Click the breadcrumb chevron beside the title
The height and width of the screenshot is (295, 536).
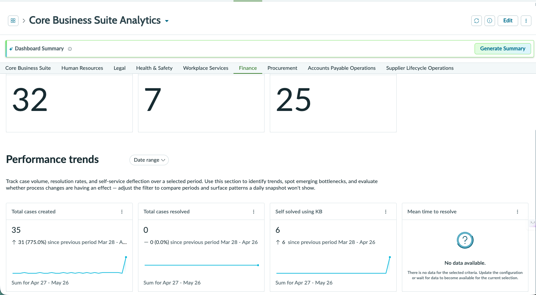tap(24, 21)
